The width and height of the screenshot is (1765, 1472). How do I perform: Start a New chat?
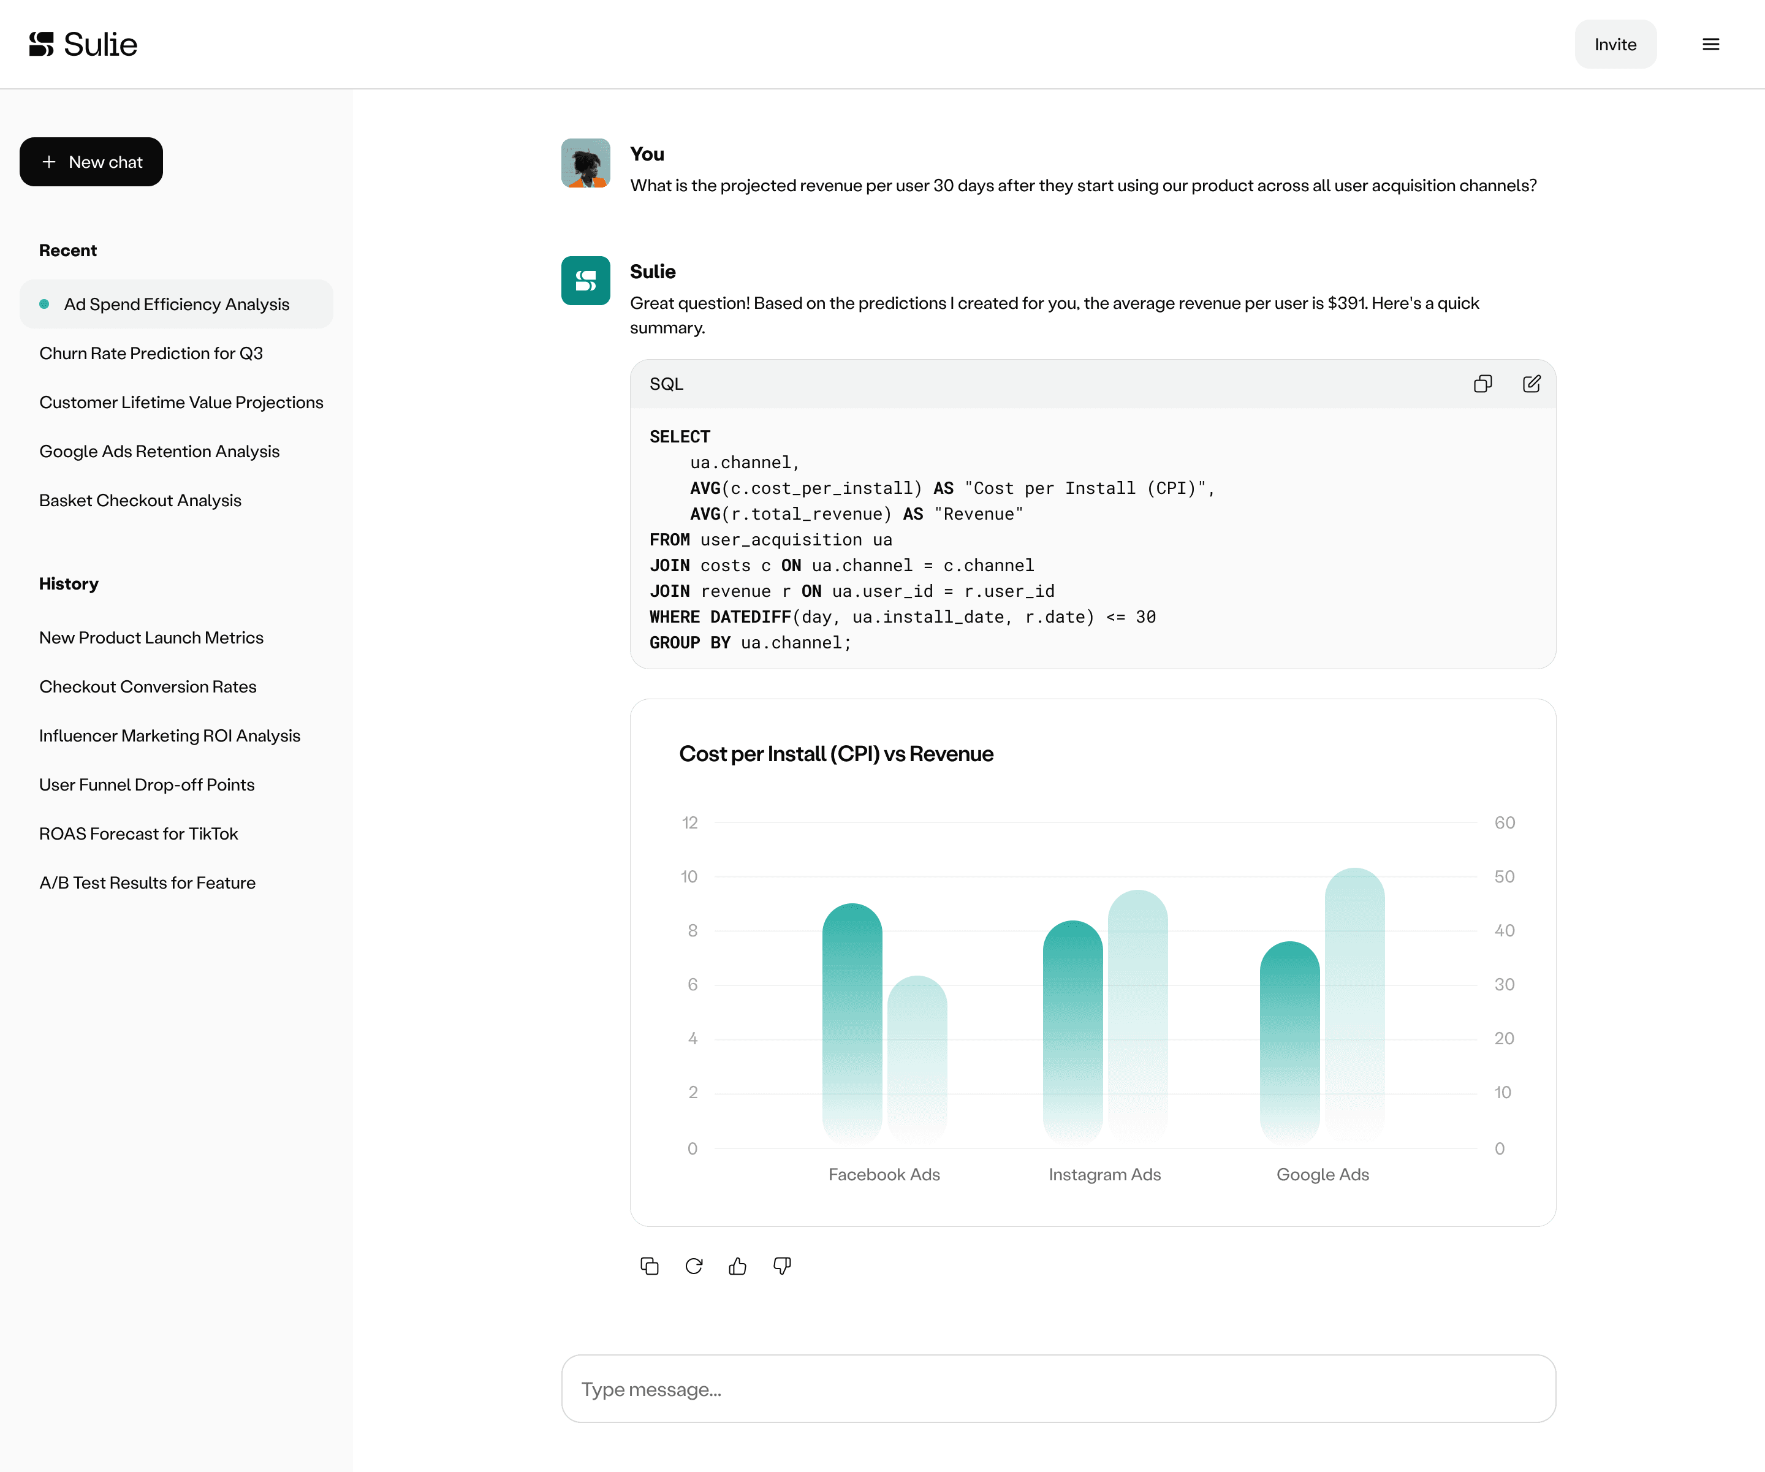point(91,162)
